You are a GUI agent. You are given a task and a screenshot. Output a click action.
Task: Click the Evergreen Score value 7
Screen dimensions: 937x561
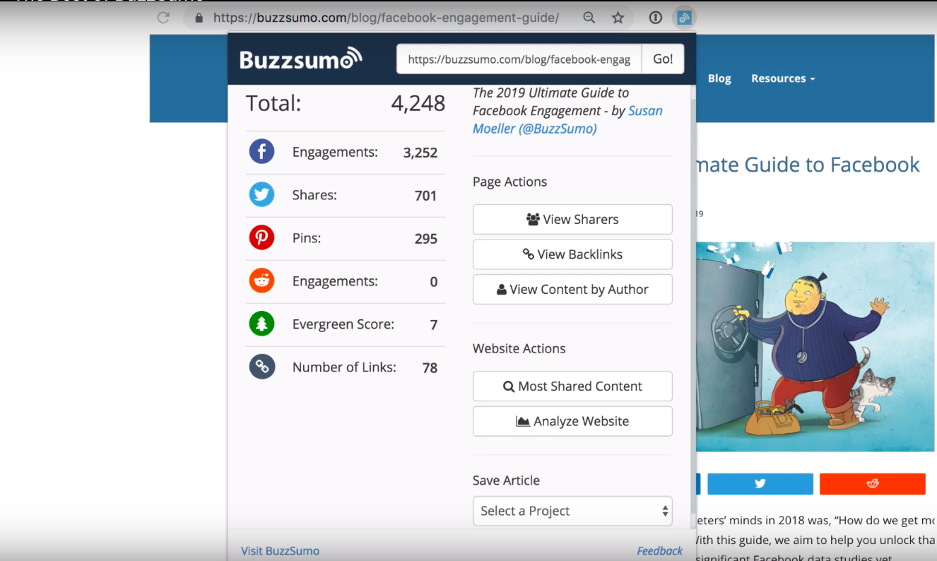click(x=434, y=325)
